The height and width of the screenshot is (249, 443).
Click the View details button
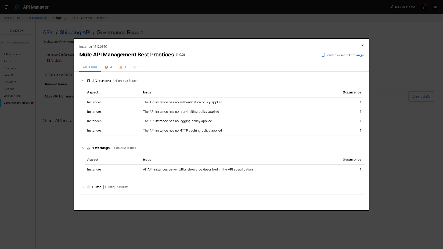421,97
